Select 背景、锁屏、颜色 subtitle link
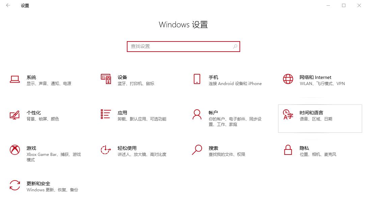This screenshot has height=221, width=367. point(43,119)
